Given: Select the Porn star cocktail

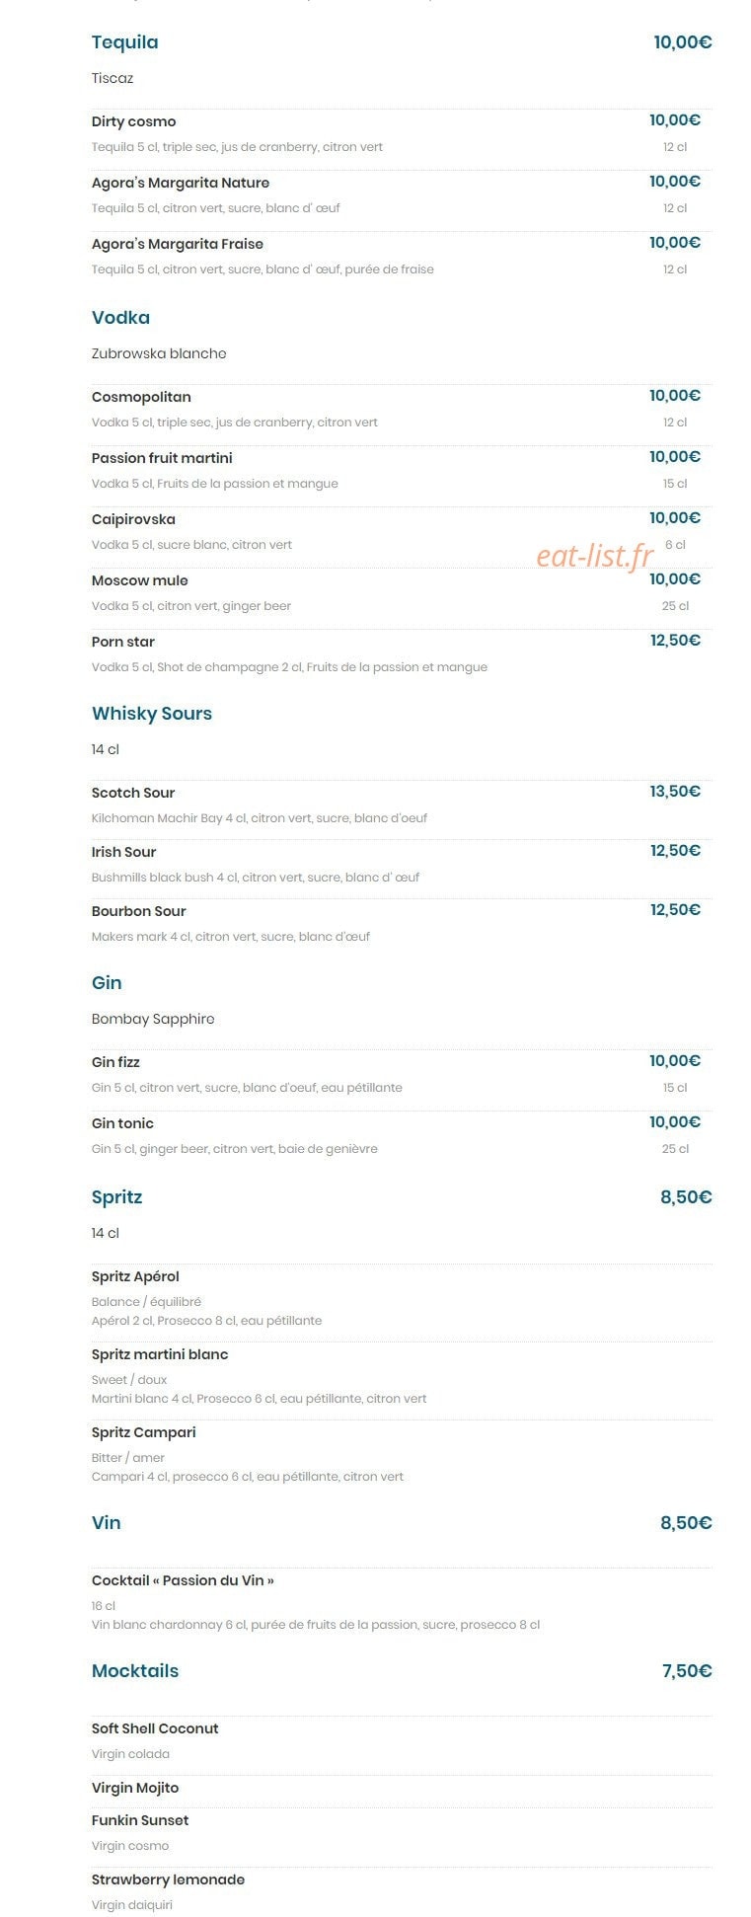Looking at the screenshot, I should (123, 642).
